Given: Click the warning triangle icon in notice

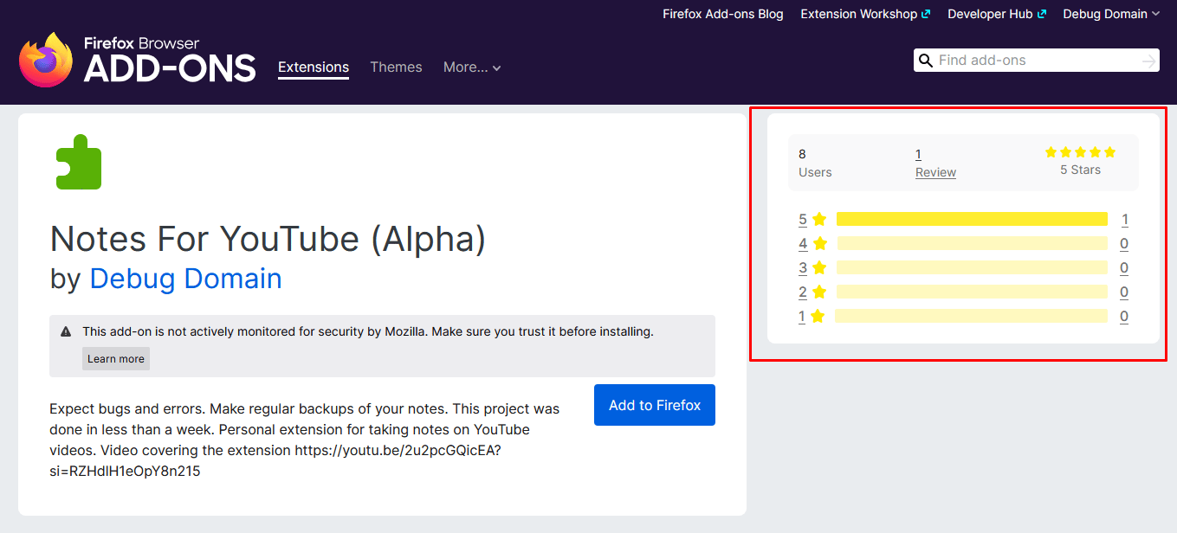Looking at the screenshot, I should pos(66,331).
